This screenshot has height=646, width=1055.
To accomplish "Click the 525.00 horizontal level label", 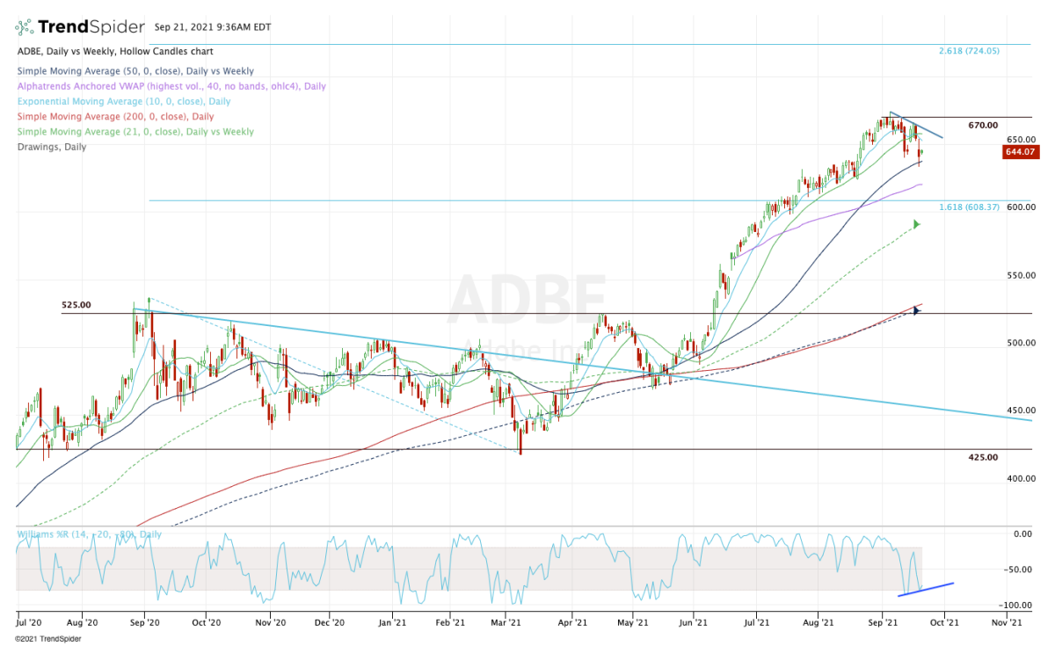I will 76,305.
